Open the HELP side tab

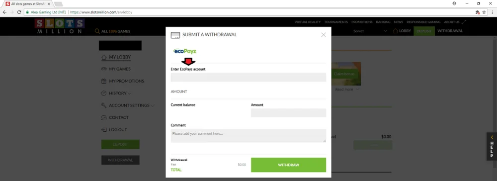[492, 146]
